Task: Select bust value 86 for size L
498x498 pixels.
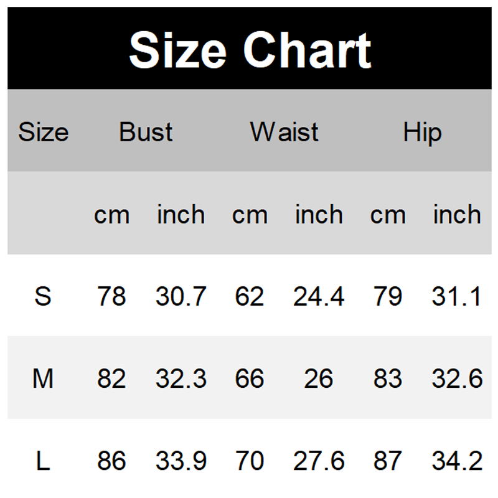Action: (111, 461)
